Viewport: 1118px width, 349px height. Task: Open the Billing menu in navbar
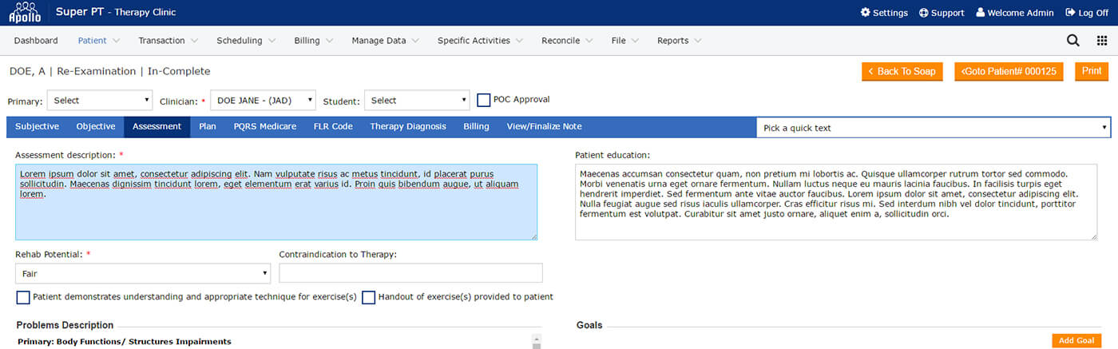[312, 41]
